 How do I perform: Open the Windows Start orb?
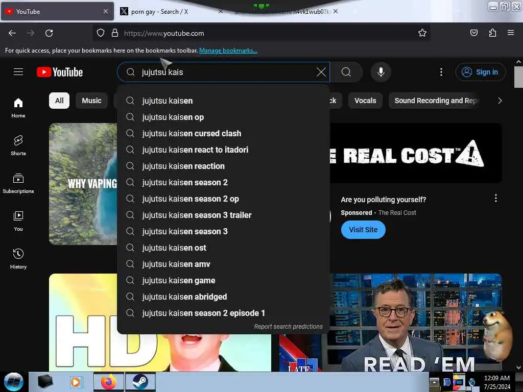pyautogui.click(x=14, y=382)
